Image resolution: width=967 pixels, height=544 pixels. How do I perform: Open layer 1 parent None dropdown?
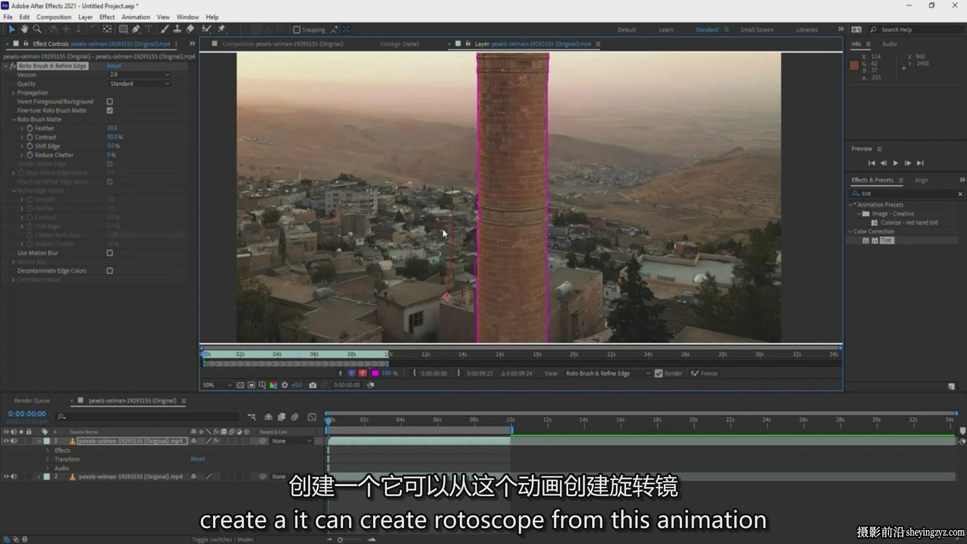pos(292,441)
